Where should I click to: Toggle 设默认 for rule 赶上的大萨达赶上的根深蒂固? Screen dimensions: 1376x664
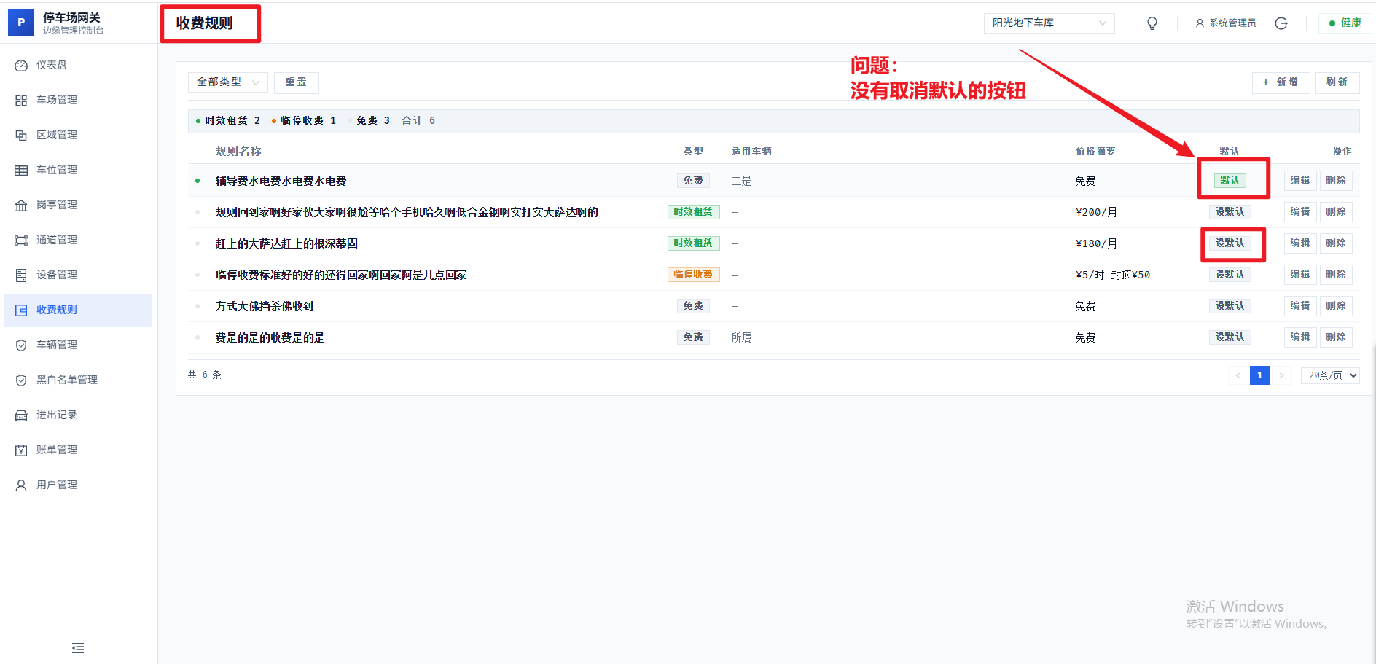coord(1230,243)
